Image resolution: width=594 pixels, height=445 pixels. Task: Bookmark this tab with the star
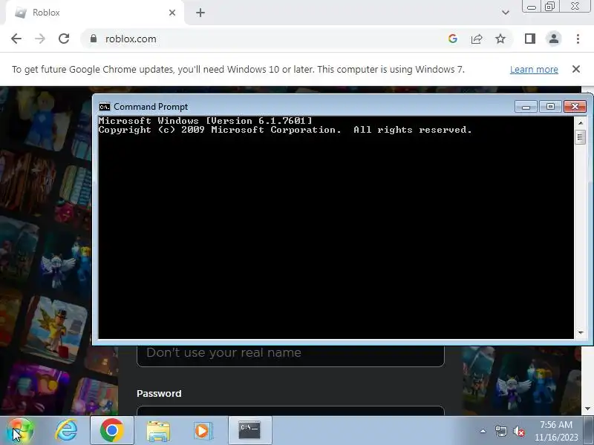coord(500,39)
